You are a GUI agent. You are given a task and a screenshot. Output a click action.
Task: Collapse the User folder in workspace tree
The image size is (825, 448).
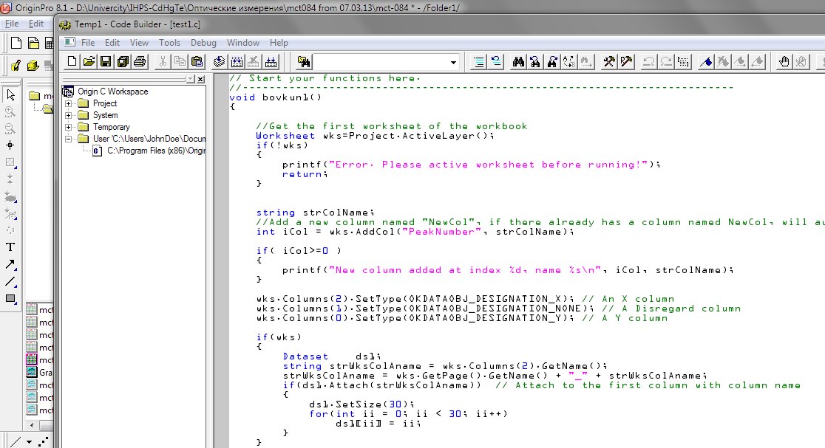[69, 139]
